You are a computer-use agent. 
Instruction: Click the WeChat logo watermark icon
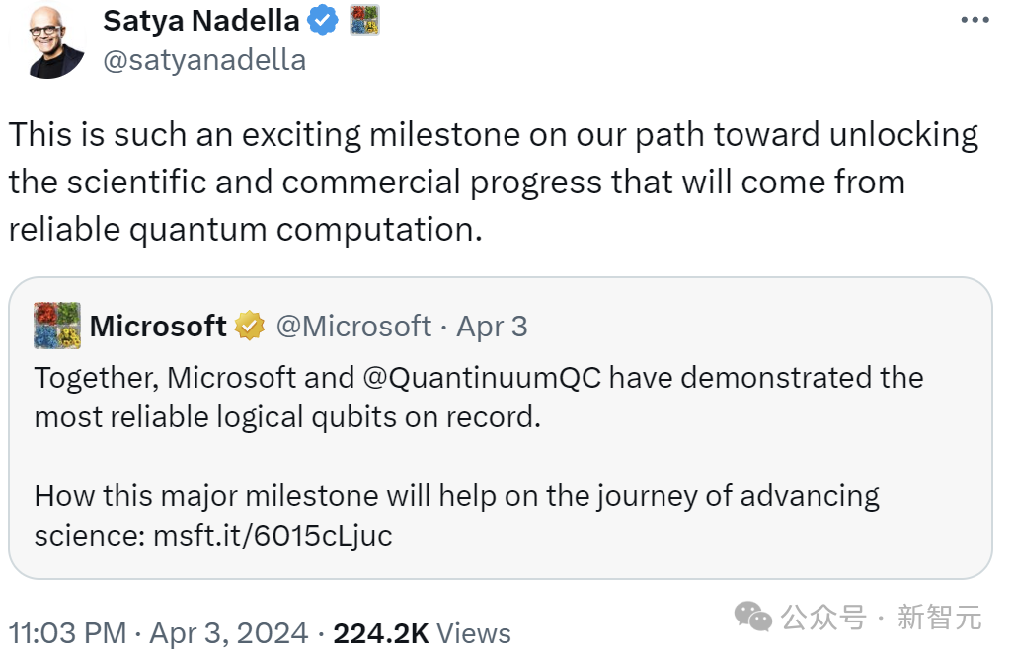pyautogui.click(x=753, y=619)
